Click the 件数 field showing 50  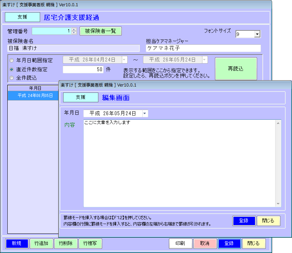(x=83, y=69)
